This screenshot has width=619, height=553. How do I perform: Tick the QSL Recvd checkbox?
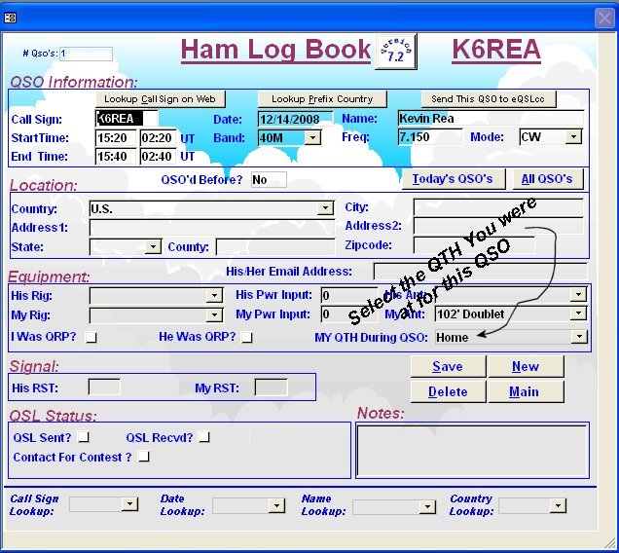(204, 437)
